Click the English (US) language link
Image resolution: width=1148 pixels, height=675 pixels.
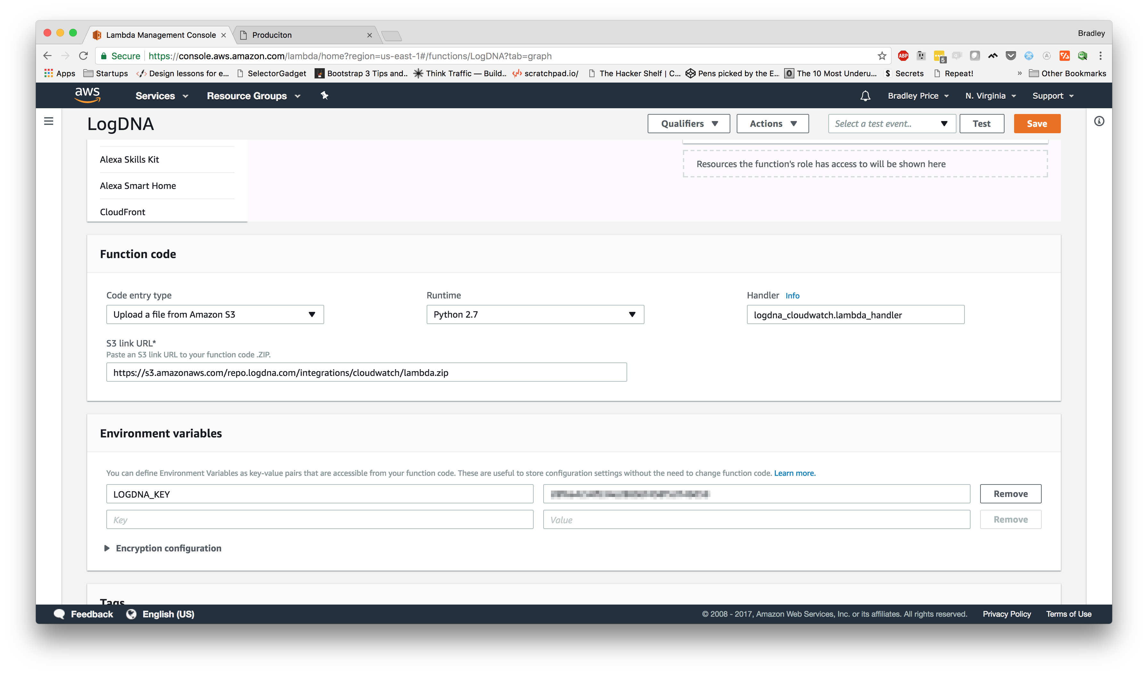coord(168,614)
